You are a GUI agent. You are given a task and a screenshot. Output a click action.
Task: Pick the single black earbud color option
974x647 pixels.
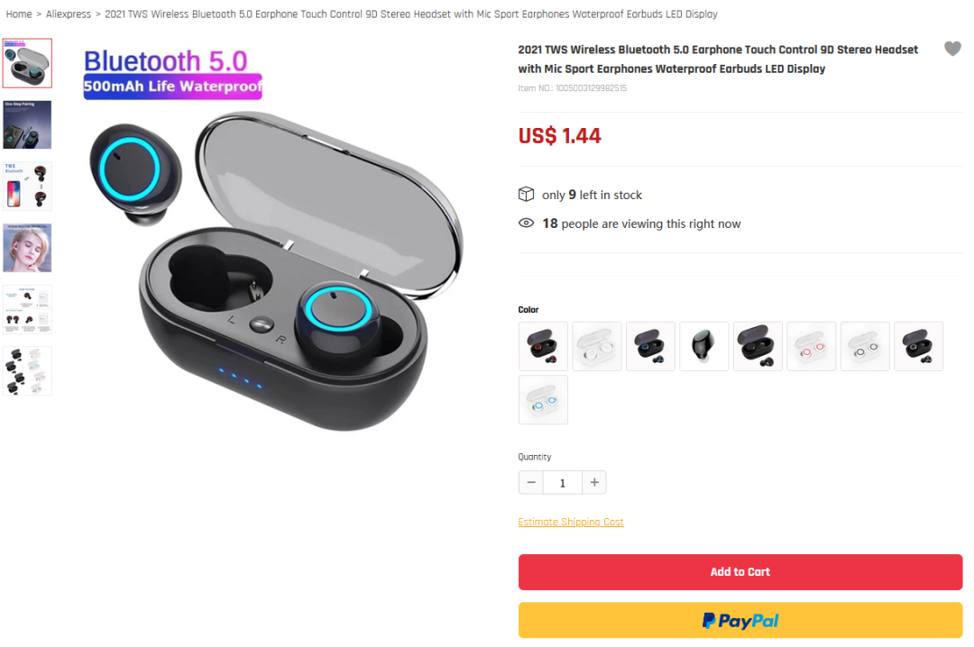pos(703,346)
